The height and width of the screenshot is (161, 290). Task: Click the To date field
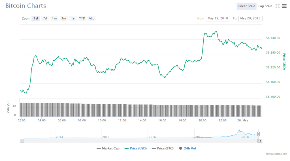pos(250,18)
